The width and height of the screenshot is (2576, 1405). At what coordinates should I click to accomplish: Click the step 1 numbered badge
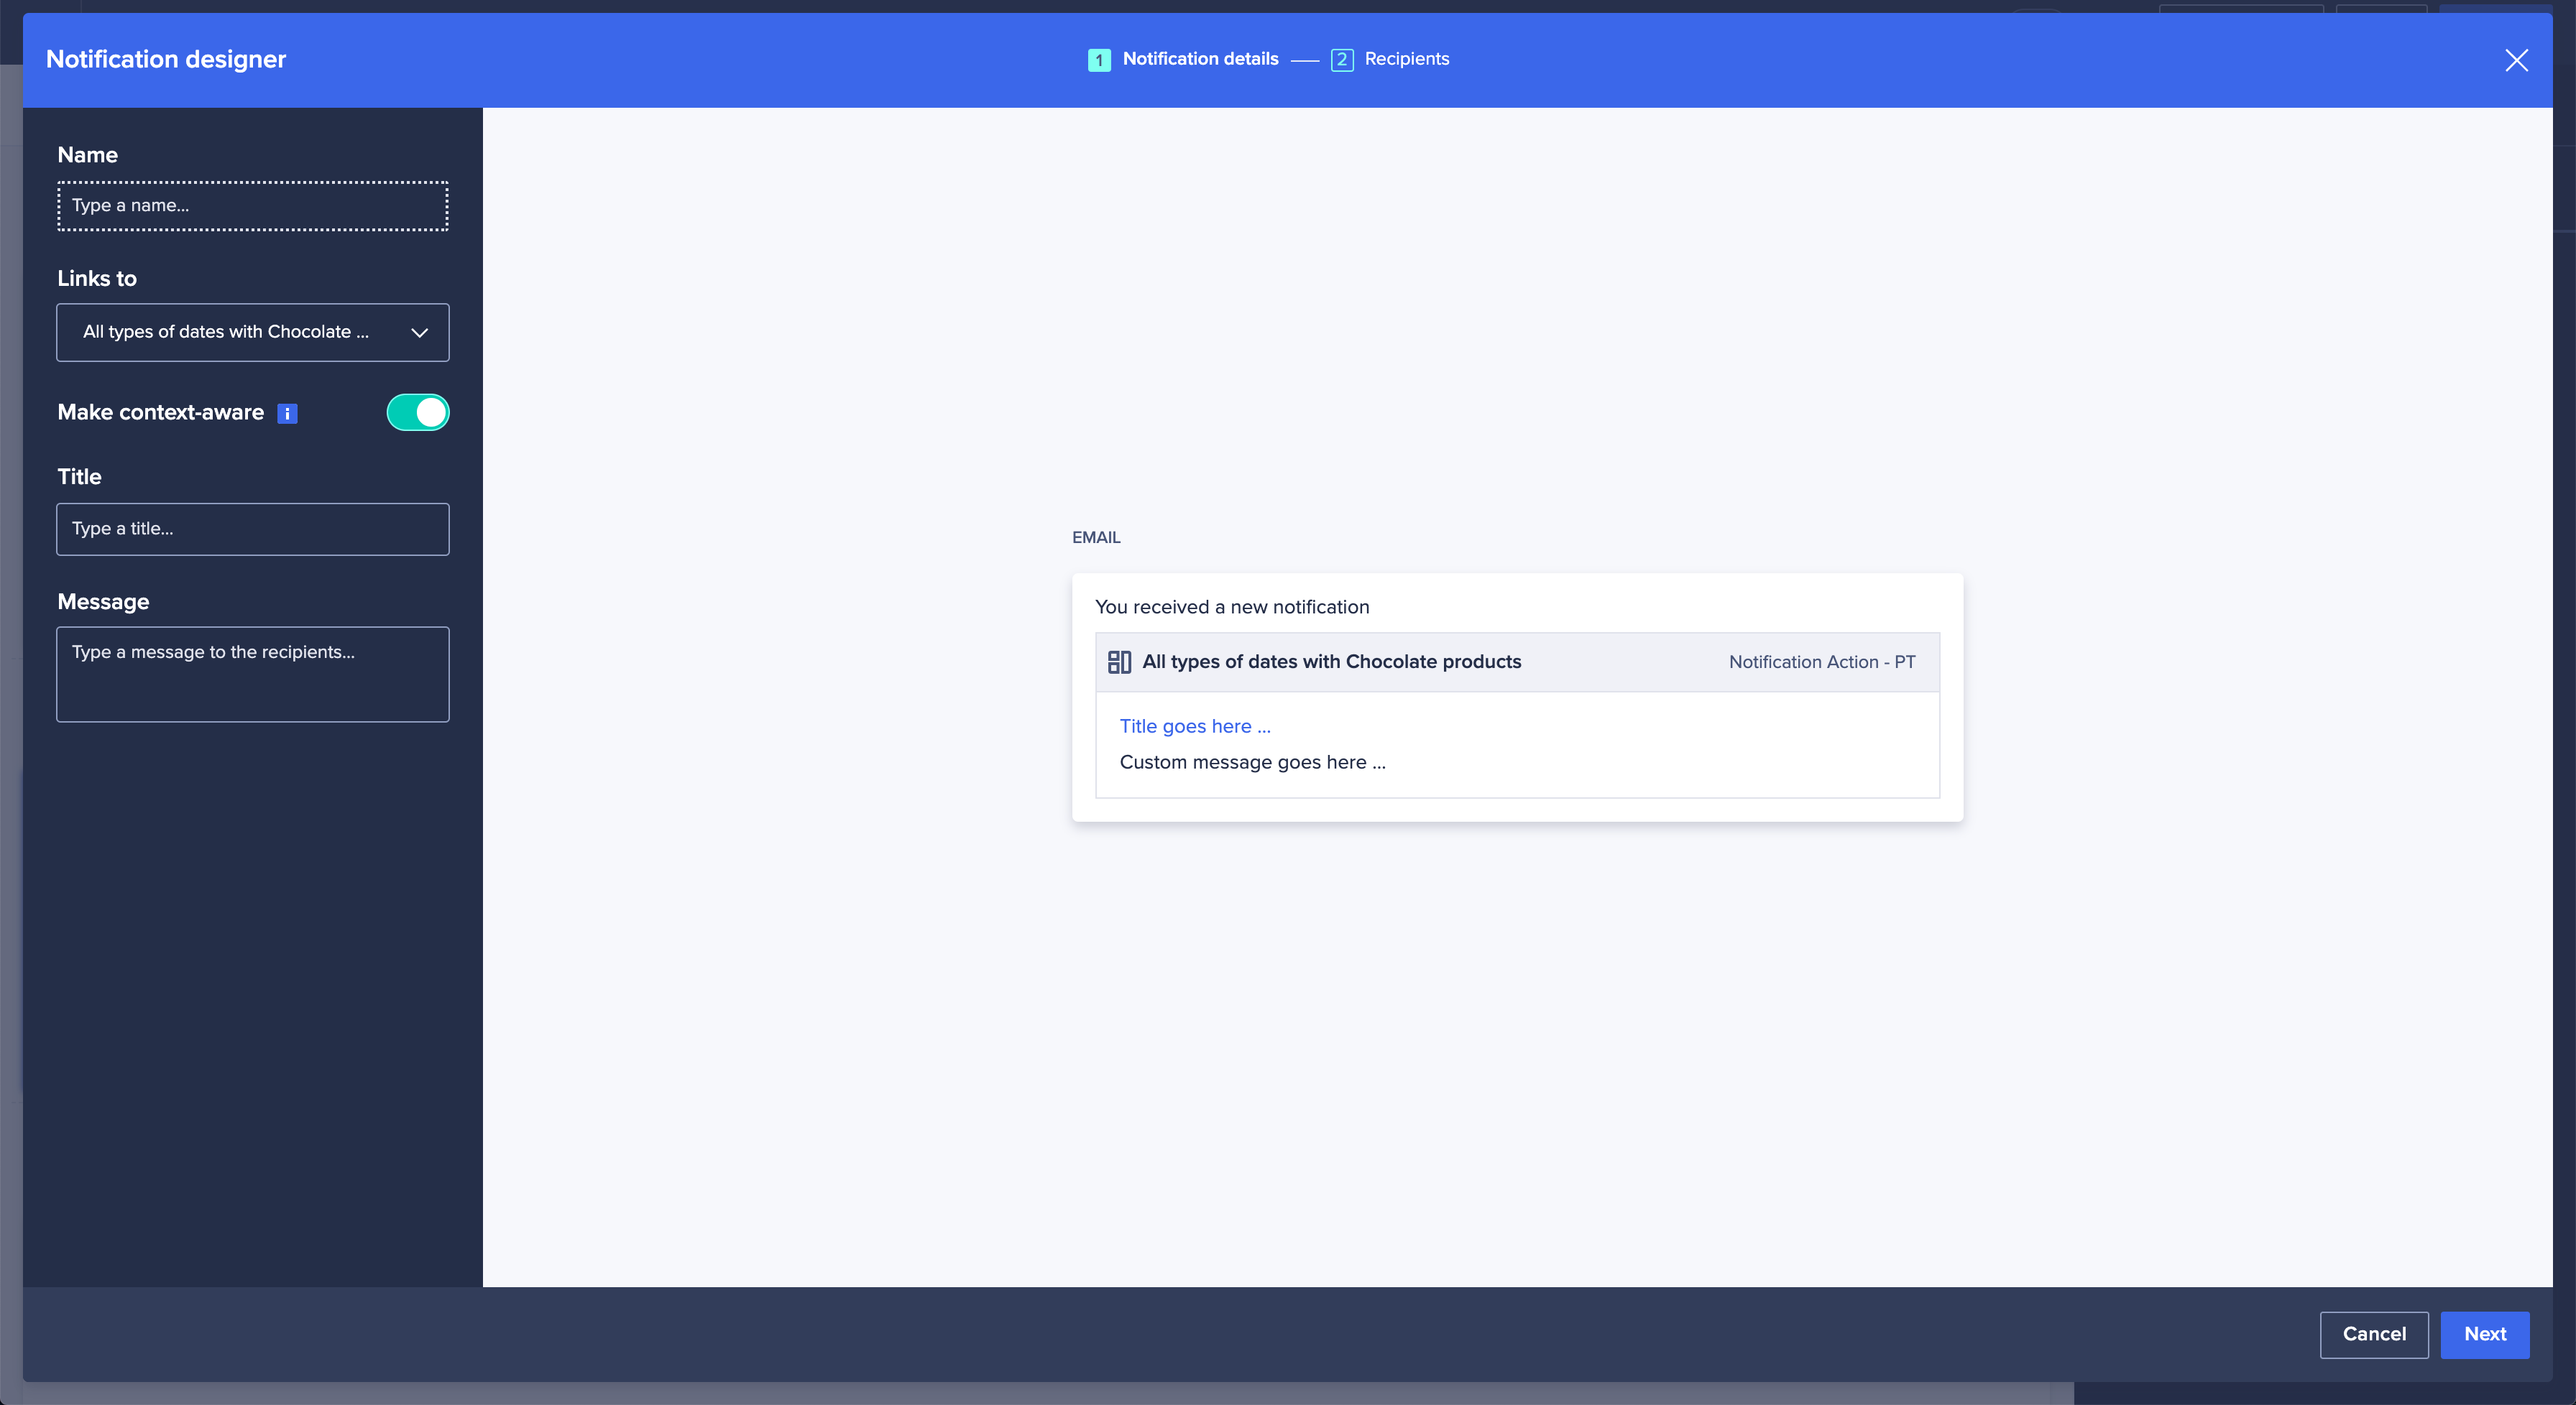[1099, 59]
